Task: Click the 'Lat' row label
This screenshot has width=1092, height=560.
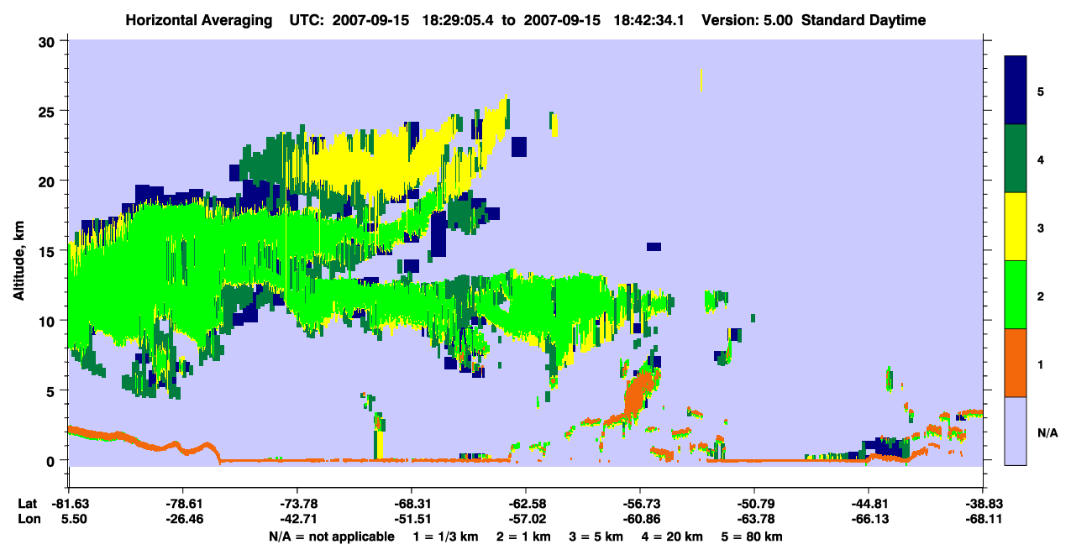Action: click(27, 504)
